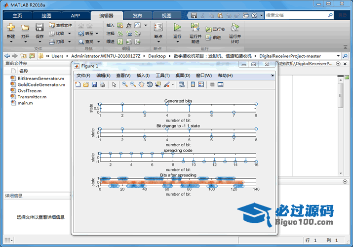Click the uncomment icon beside percent

click(x=129, y=34)
